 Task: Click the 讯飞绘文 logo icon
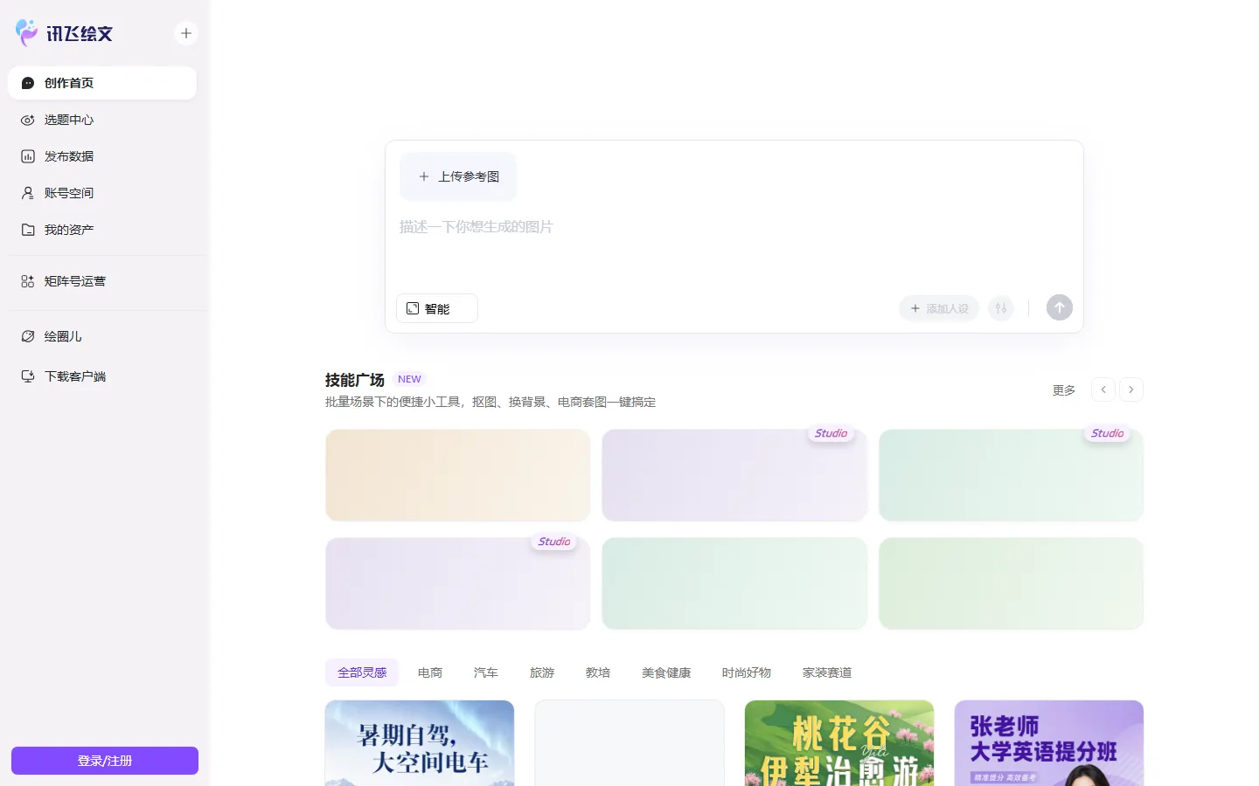pos(27,32)
